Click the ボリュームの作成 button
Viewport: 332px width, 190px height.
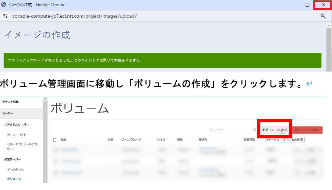click(x=275, y=130)
